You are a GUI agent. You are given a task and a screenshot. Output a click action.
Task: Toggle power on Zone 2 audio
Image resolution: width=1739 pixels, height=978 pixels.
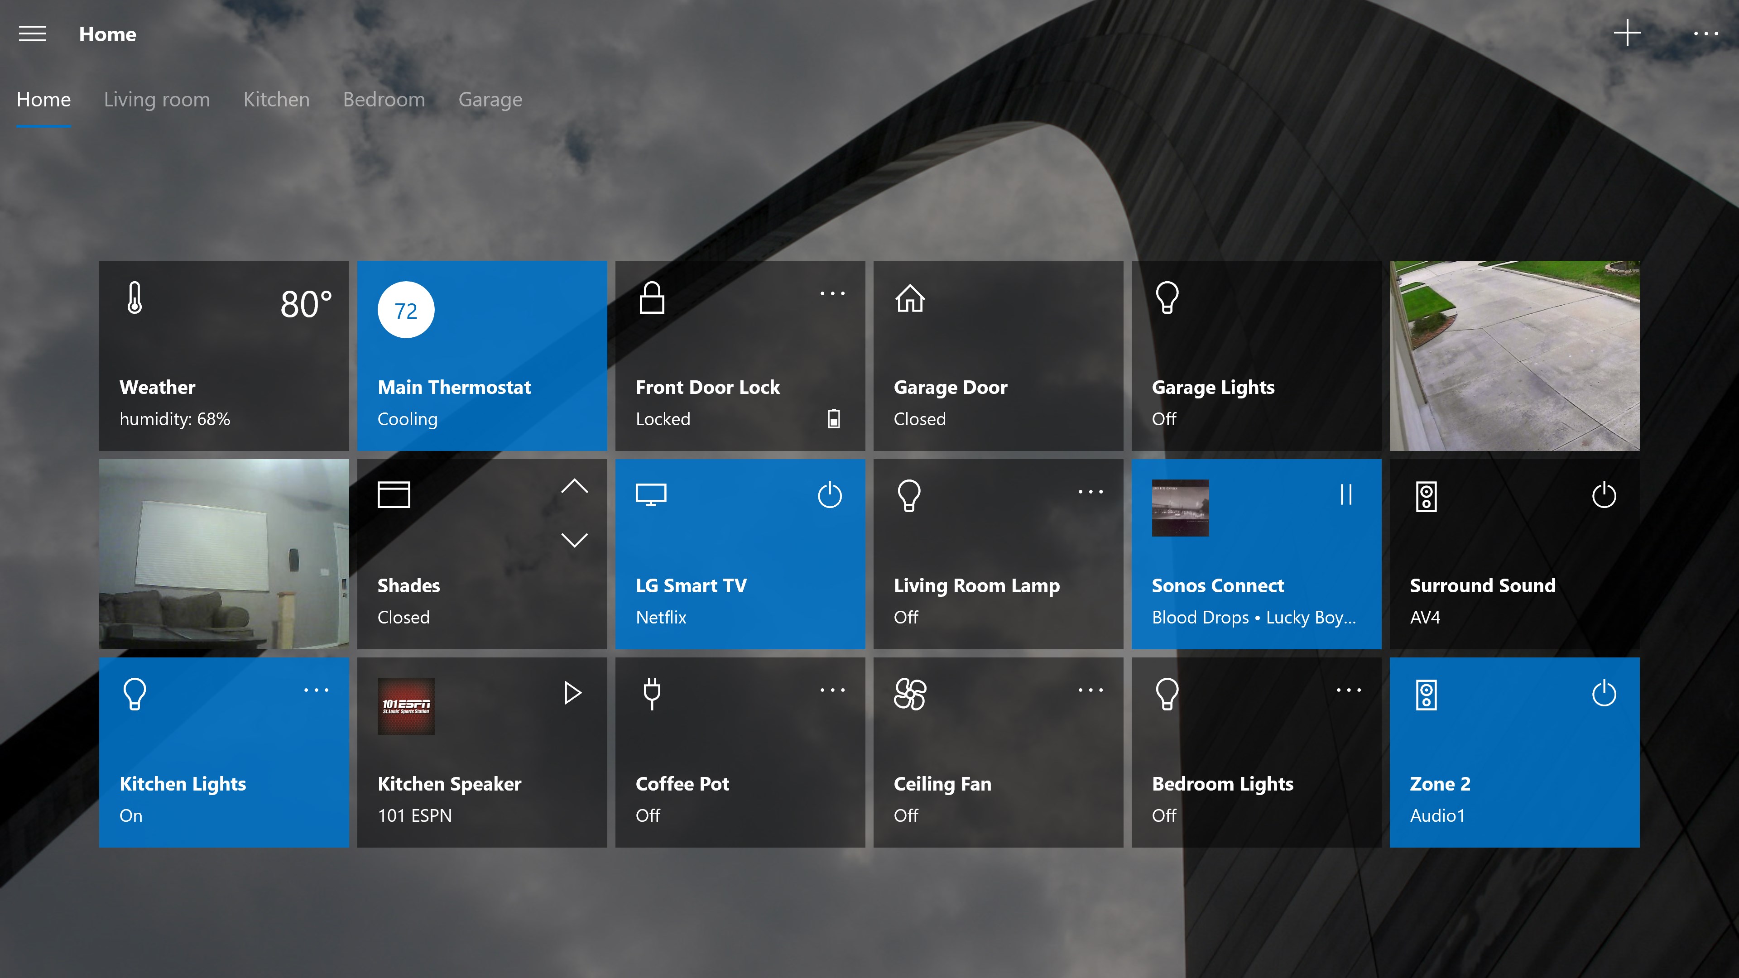(x=1604, y=692)
